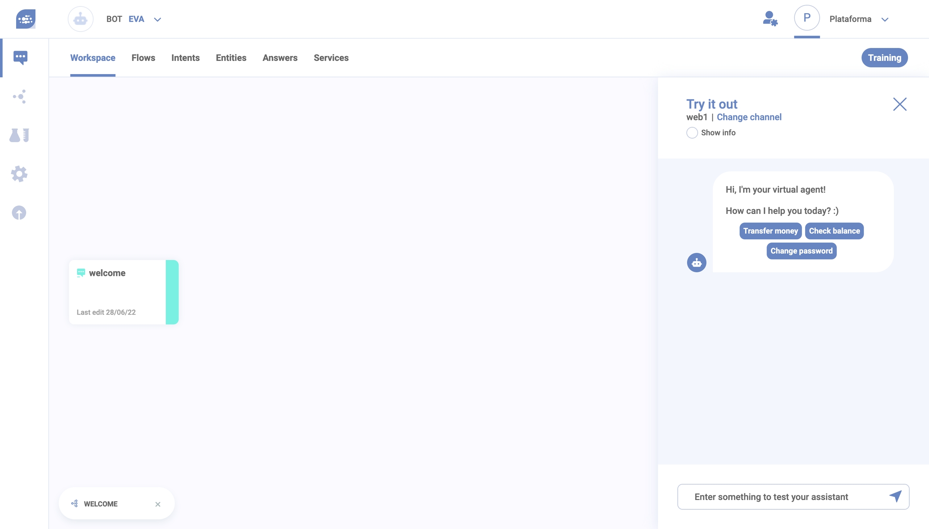The height and width of the screenshot is (529, 929).
Task: Choose the Transfer money quick reply
Action: [770, 231]
